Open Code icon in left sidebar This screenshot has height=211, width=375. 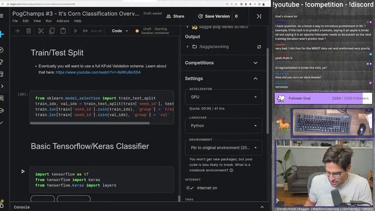click(2, 86)
